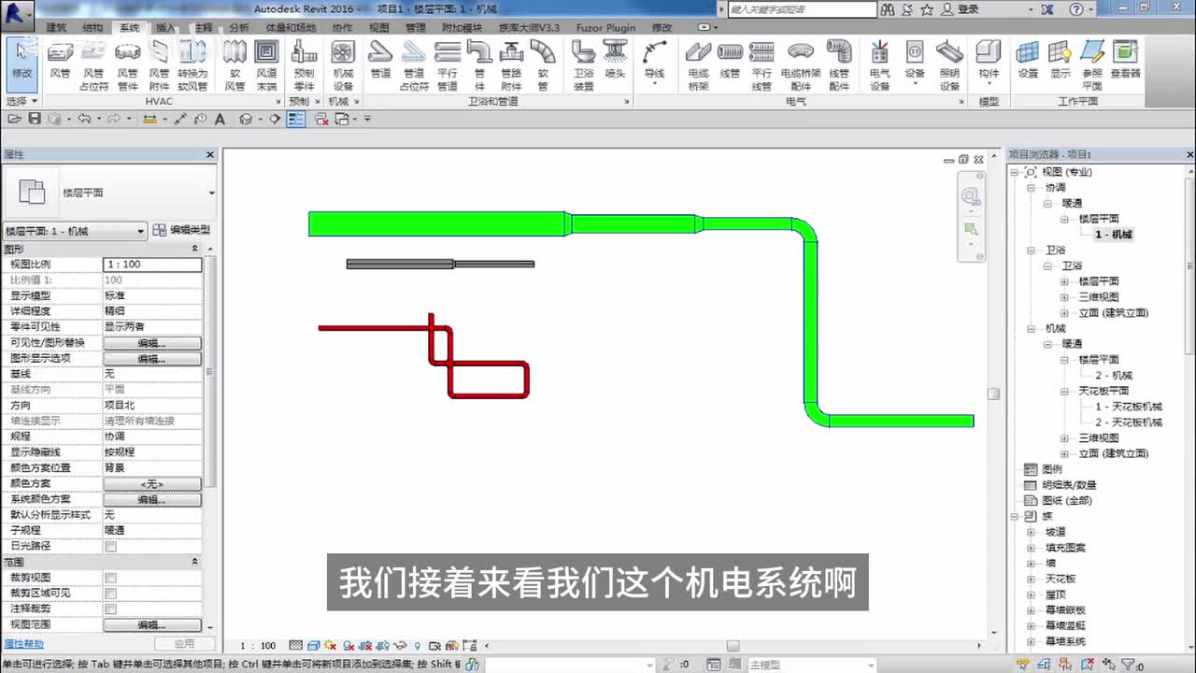Viewport: 1196px width, 673px height.
Task: Toggle the 日光路径 sun path checkbox
Action: 111,546
